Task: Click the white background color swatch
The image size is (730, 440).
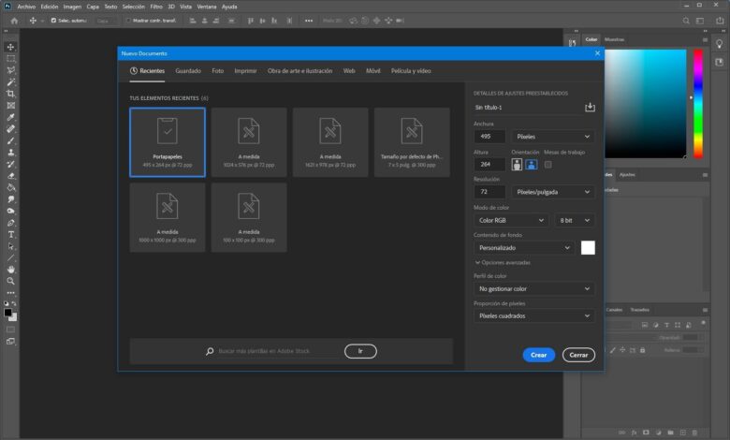Action: (588, 248)
